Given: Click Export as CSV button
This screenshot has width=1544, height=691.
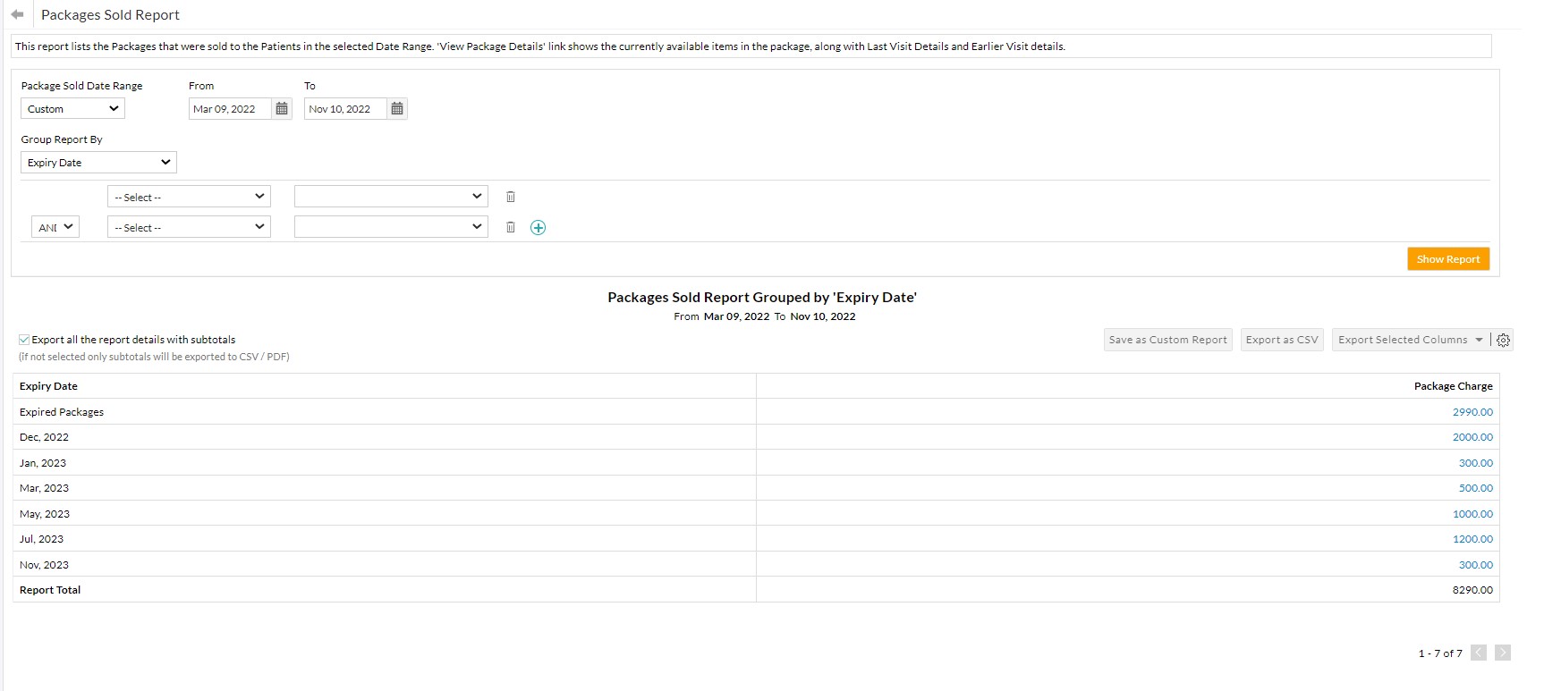Looking at the screenshot, I should tap(1281, 340).
